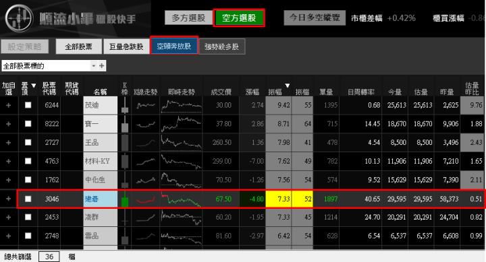Image resolution: width=486 pixels, height=262 pixels.
Task: Click sort arrow on 置頂 column header
Action: tap(34, 86)
